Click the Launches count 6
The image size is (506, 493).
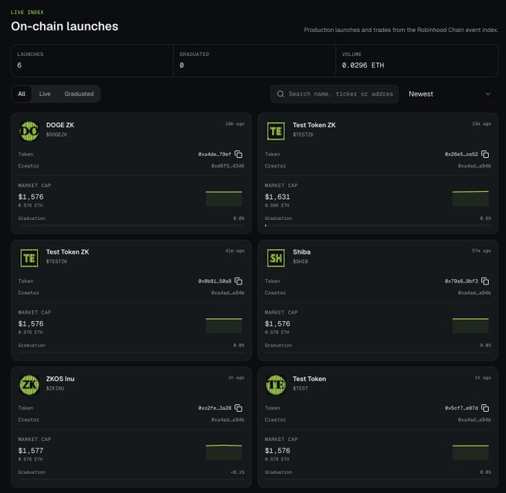click(19, 66)
